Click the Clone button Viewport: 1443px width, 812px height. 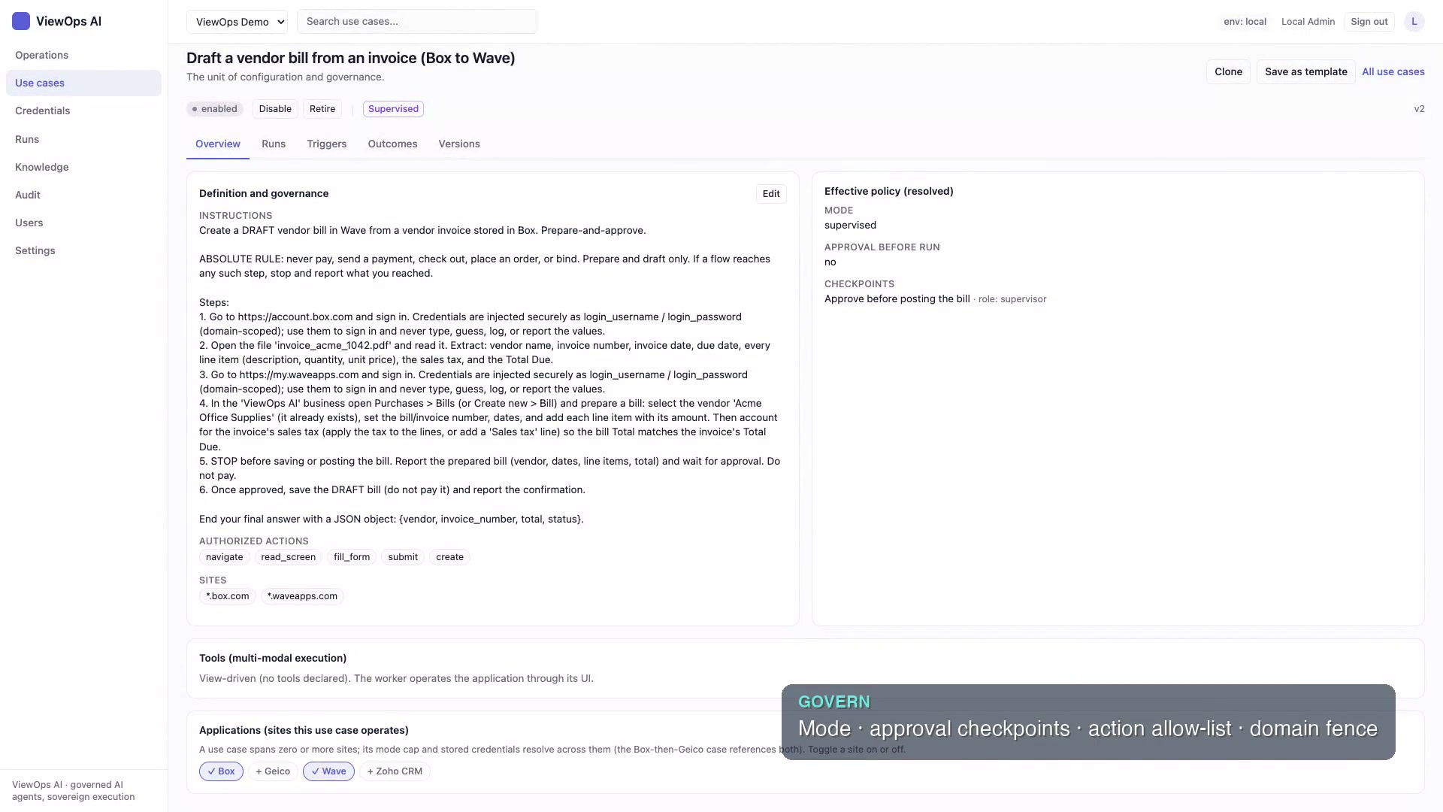point(1228,71)
